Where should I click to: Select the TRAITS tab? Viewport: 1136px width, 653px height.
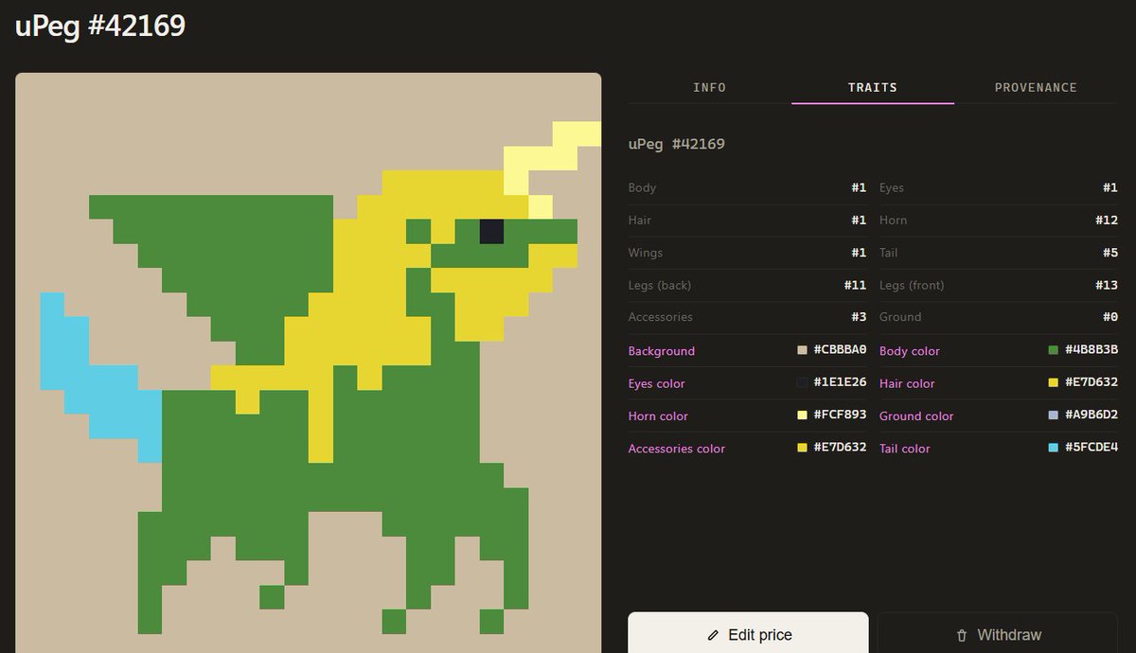click(873, 87)
